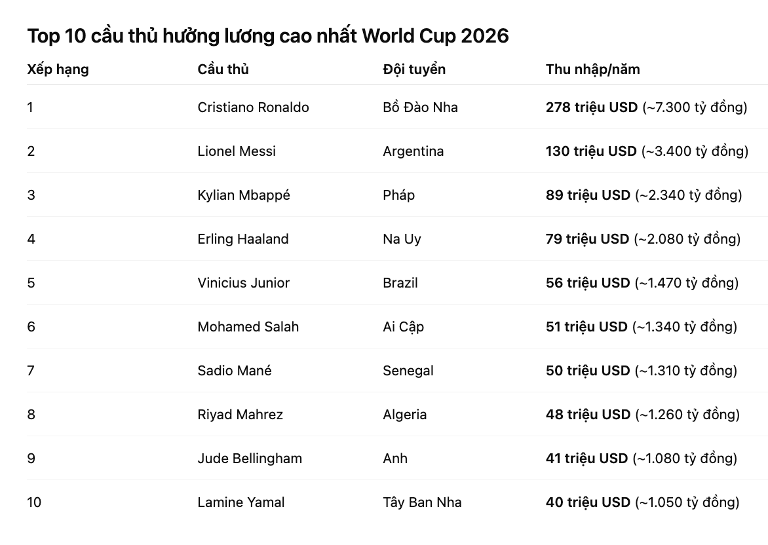Click the 'Đội tuyển' column header
This screenshot has height=545, width=768.
[414, 69]
